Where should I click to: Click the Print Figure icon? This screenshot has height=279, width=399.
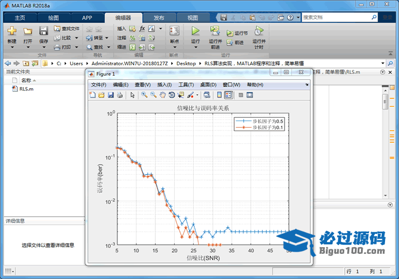pyautogui.click(x=119, y=95)
